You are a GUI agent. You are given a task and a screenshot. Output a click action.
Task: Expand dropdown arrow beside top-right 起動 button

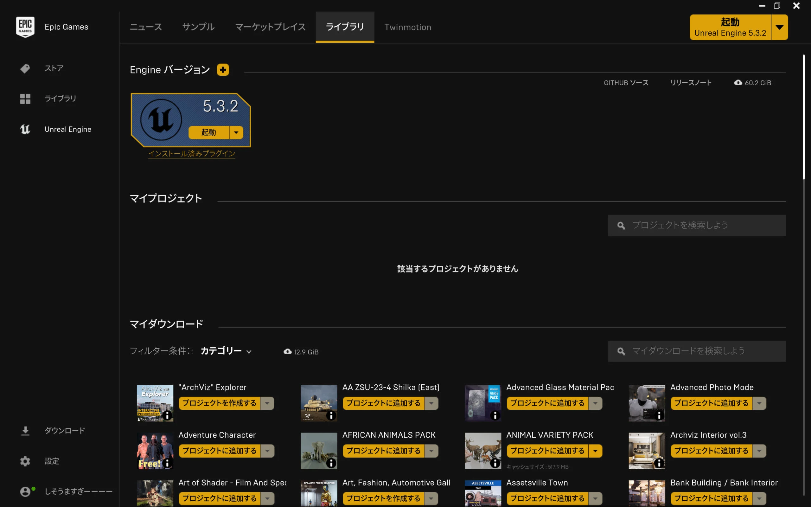coord(780,27)
